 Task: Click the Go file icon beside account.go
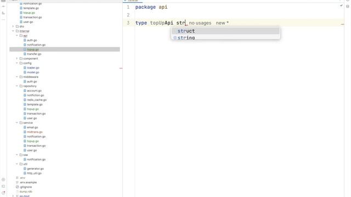[x=25, y=91]
